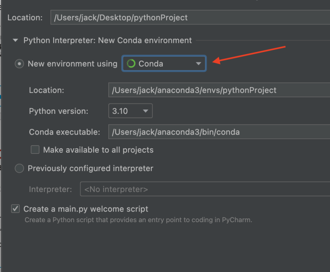Collapse the Python Interpreter section triangle

pyautogui.click(x=15, y=40)
